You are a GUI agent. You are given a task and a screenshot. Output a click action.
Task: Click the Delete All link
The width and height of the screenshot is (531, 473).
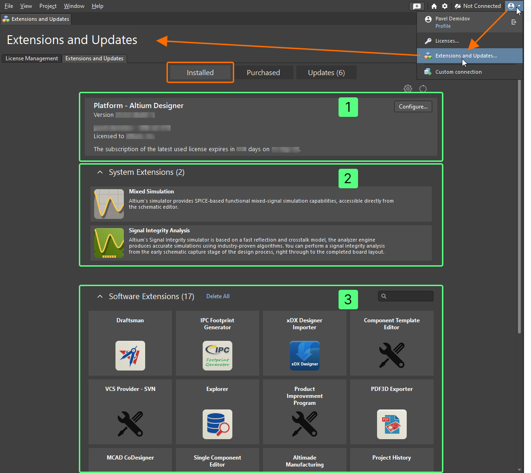(x=218, y=296)
